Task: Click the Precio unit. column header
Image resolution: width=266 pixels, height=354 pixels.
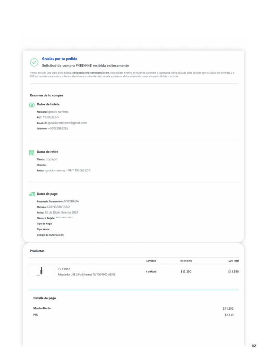Action: pyautogui.click(x=186, y=261)
